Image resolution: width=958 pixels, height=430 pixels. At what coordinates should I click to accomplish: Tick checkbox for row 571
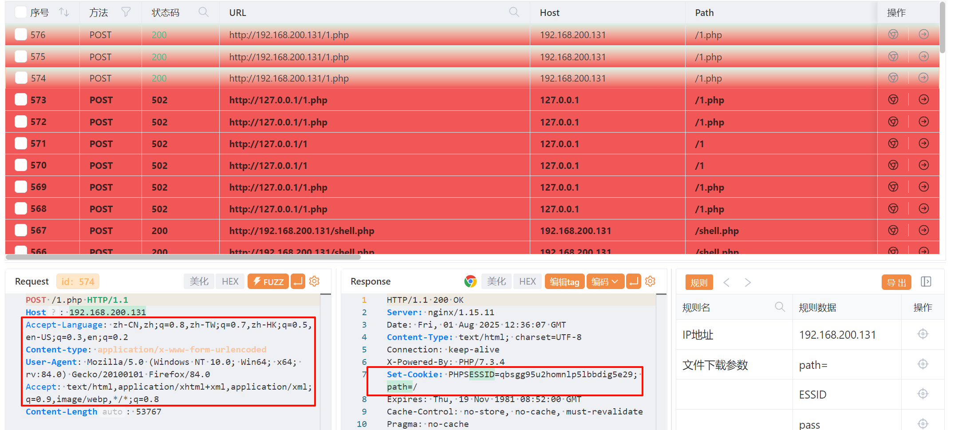[21, 143]
